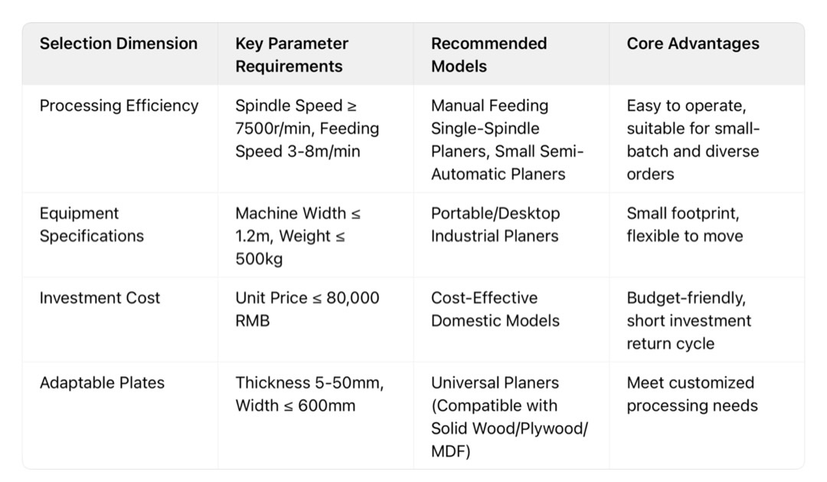
Task: Click the Manual Feeding Single-Spindle Planers cell
Action: (x=507, y=139)
